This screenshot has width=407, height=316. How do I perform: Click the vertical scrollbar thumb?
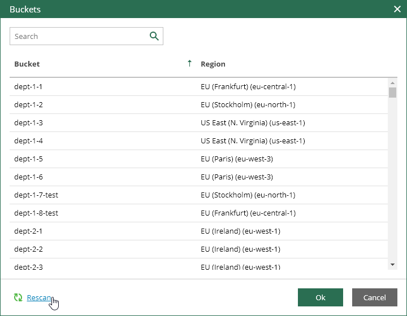click(392, 93)
